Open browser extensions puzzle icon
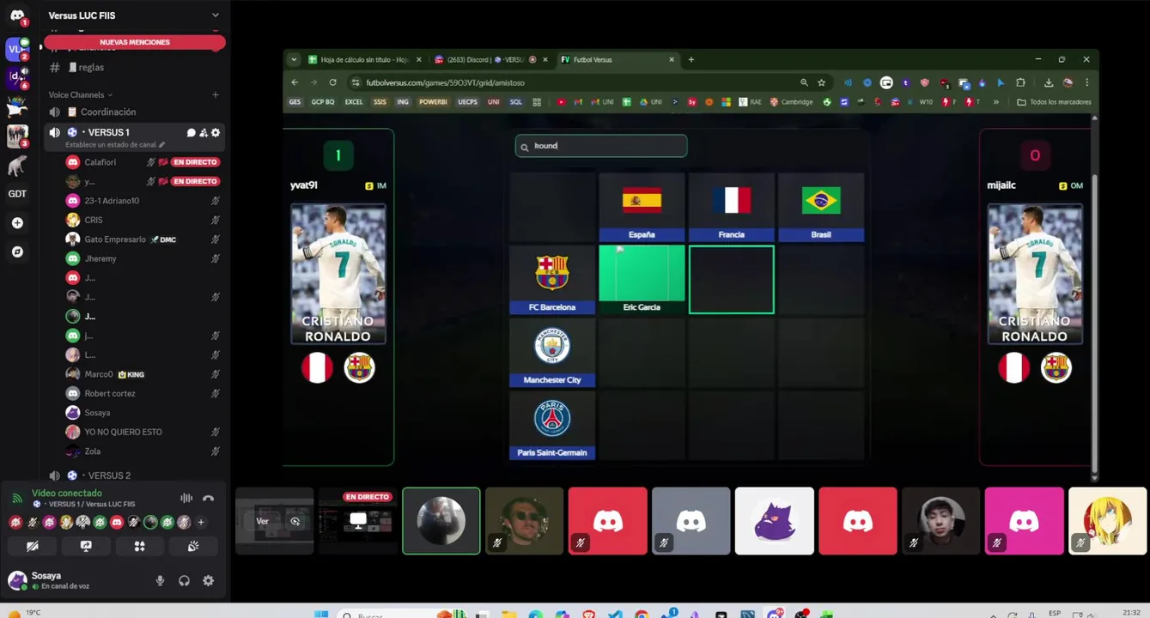The height and width of the screenshot is (618, 1150). [x=1020, y=82]
